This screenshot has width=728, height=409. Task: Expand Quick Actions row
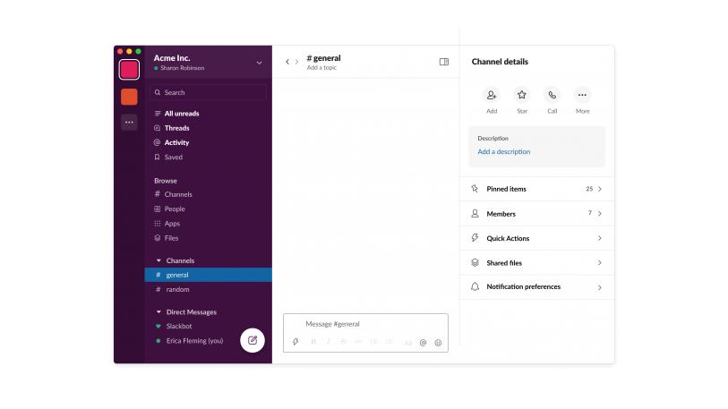coord(536,238)
